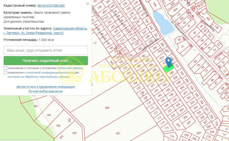229x141 pixels.
Task: Select parcel 596 on the map
Action: click(161, 80)
